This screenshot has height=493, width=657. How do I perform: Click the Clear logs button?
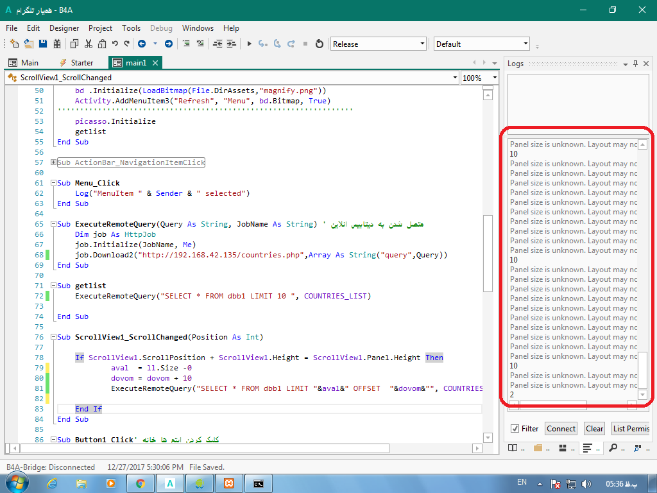point(594,428)
